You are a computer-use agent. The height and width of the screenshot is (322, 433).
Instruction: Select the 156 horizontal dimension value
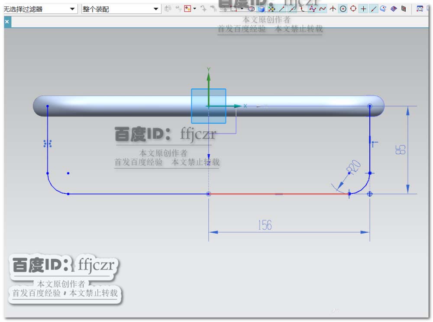point(265,225)
